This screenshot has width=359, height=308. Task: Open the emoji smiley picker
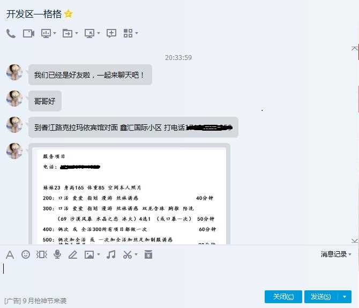click(26, 254)
